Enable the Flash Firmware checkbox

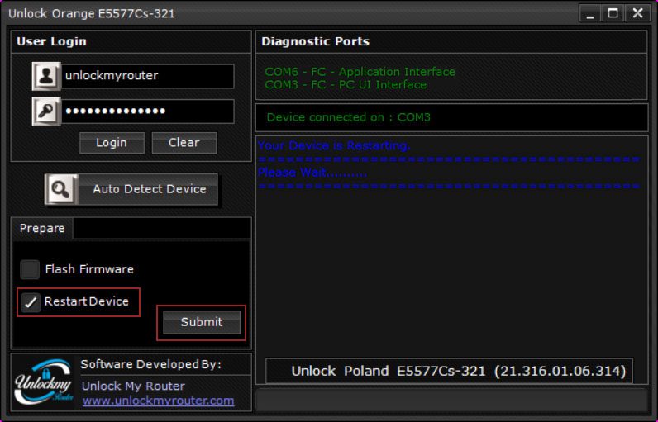pyautogui.click(x=30, y=269)
